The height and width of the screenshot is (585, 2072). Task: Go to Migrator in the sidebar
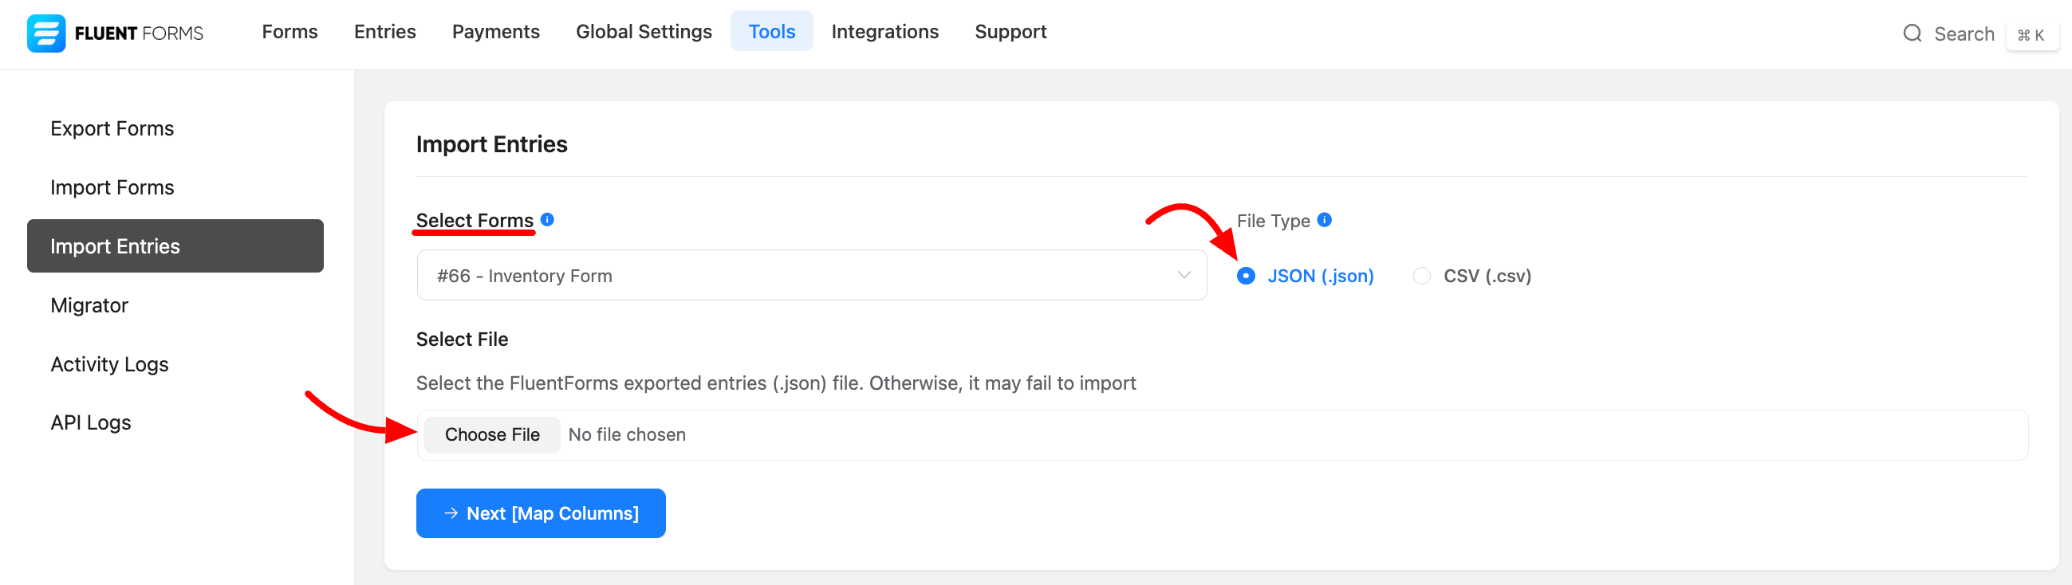[x=89, y=305]
